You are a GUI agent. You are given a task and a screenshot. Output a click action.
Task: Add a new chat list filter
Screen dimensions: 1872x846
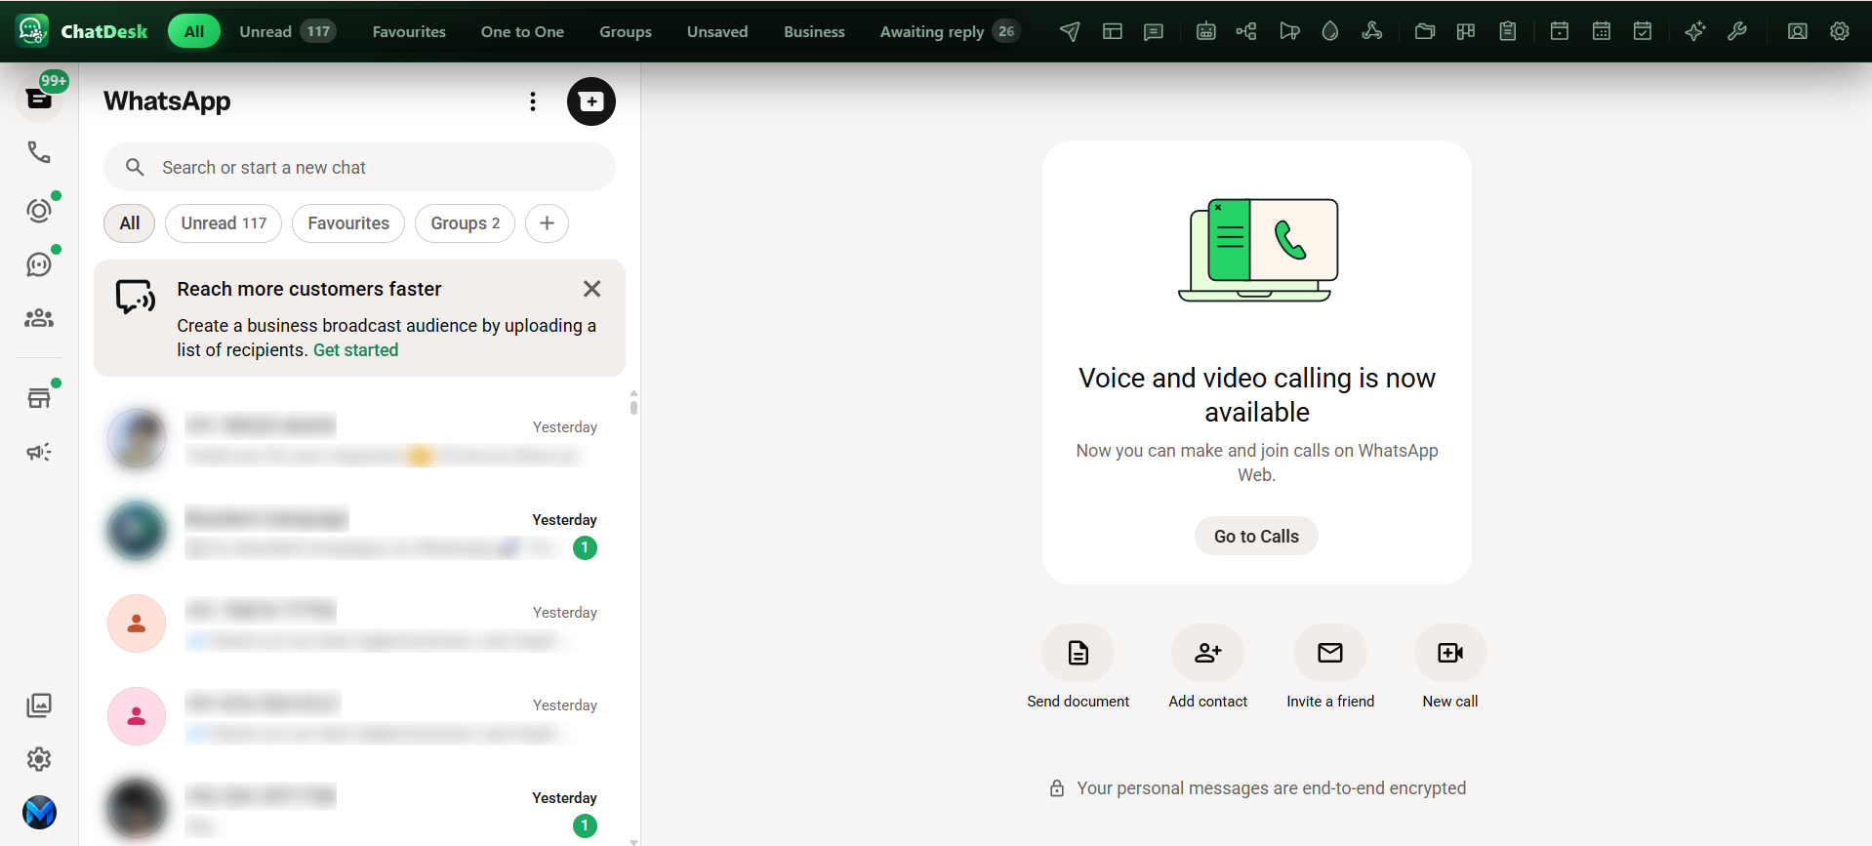click(x=547, y=223)
